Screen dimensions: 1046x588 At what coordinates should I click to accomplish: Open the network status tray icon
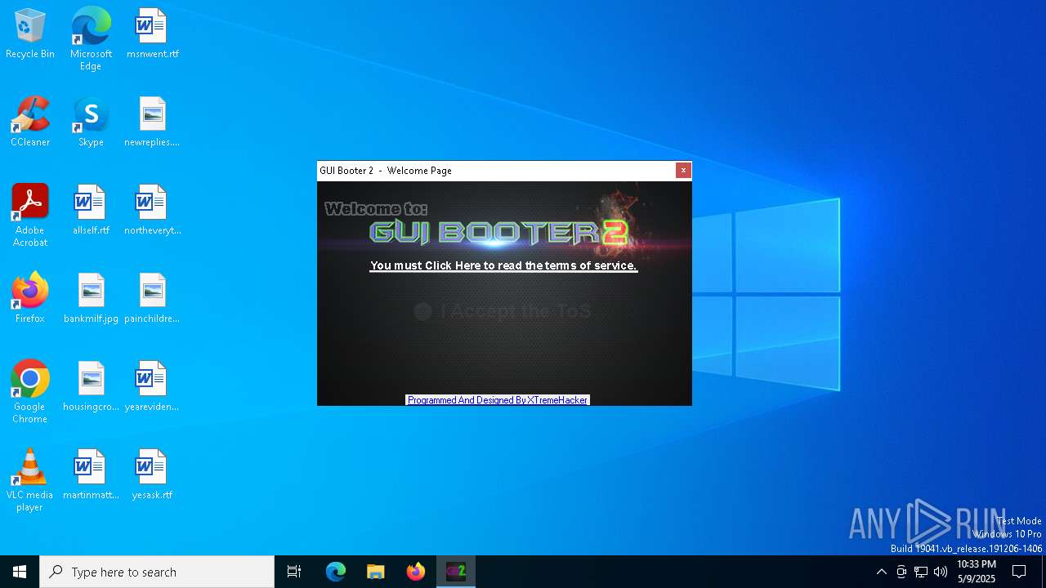[x=921, y=572]
